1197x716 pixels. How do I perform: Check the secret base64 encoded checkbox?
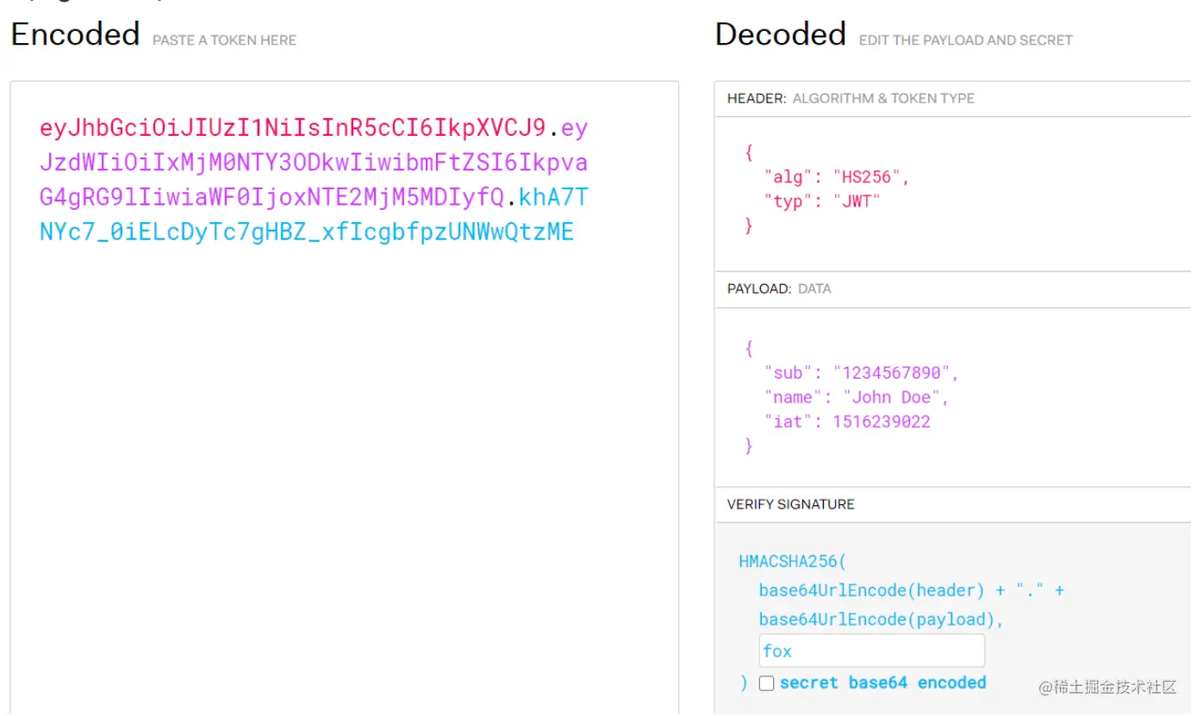[x=766, y=683]
